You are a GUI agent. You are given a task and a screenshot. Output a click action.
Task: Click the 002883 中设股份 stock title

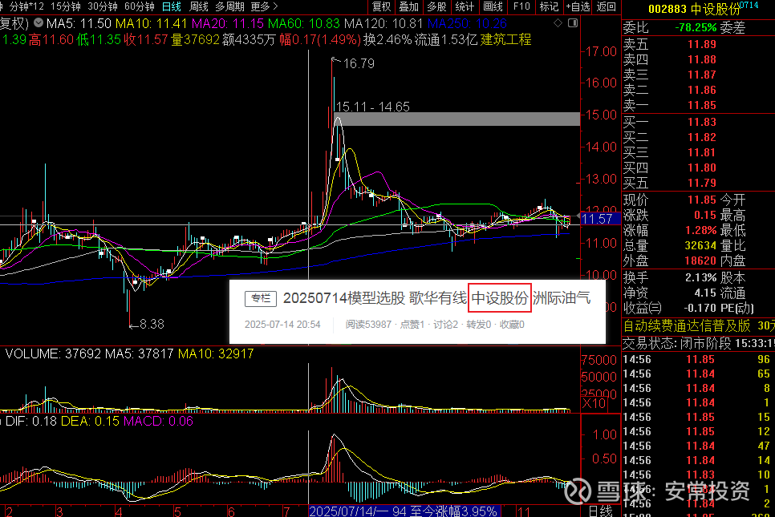click(x=694, y=9)
